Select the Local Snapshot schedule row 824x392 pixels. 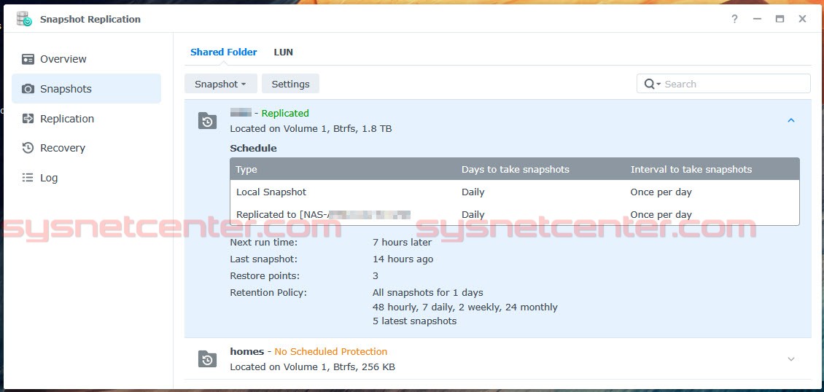[515, 192]
